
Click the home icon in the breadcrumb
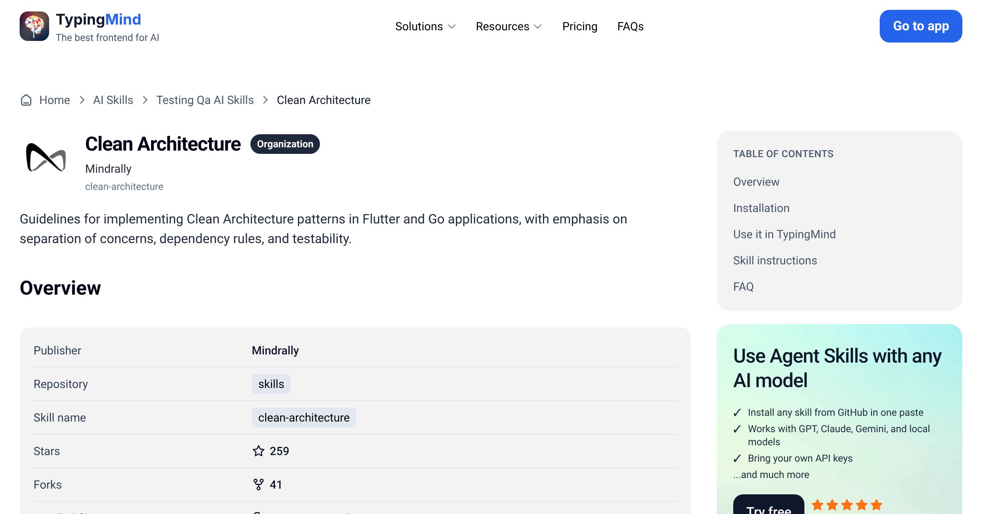(x=26, y=100)
